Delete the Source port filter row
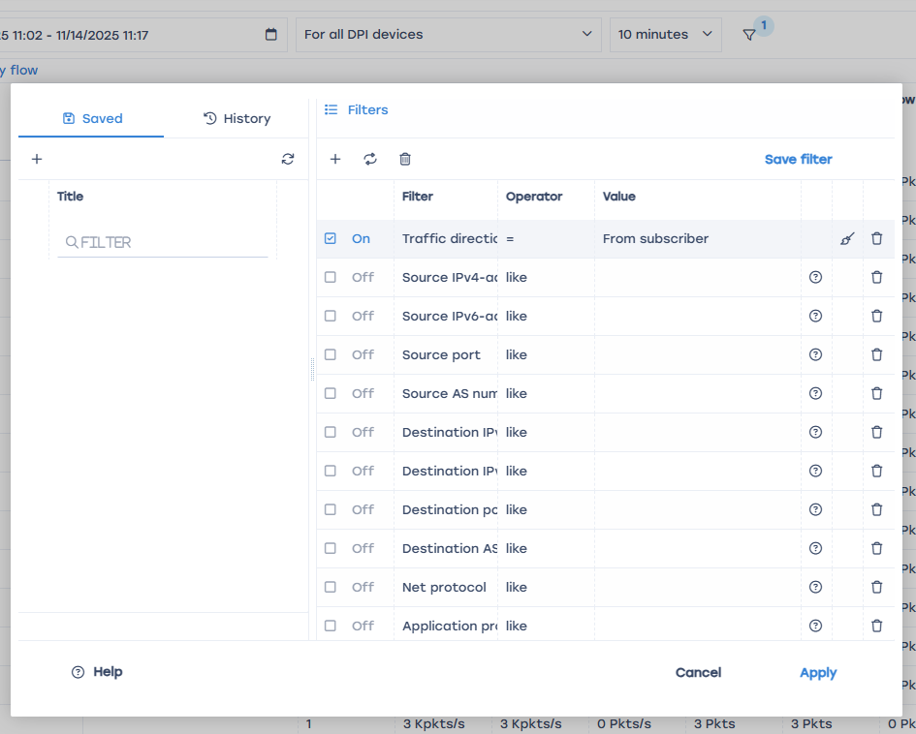The height and width of the screenshot is (734, 916). pos(877,355)
